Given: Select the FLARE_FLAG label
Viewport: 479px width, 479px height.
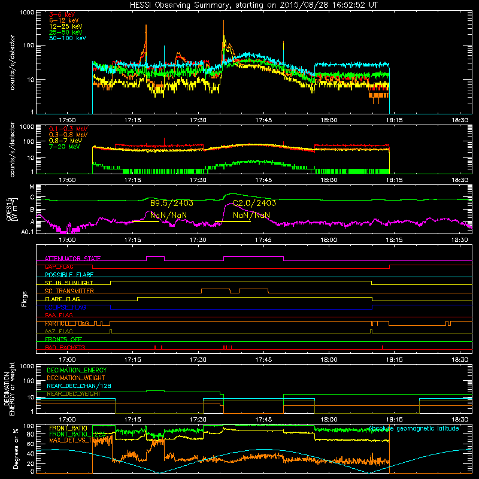Looking at the screenshot, I should tap(62, 299).
